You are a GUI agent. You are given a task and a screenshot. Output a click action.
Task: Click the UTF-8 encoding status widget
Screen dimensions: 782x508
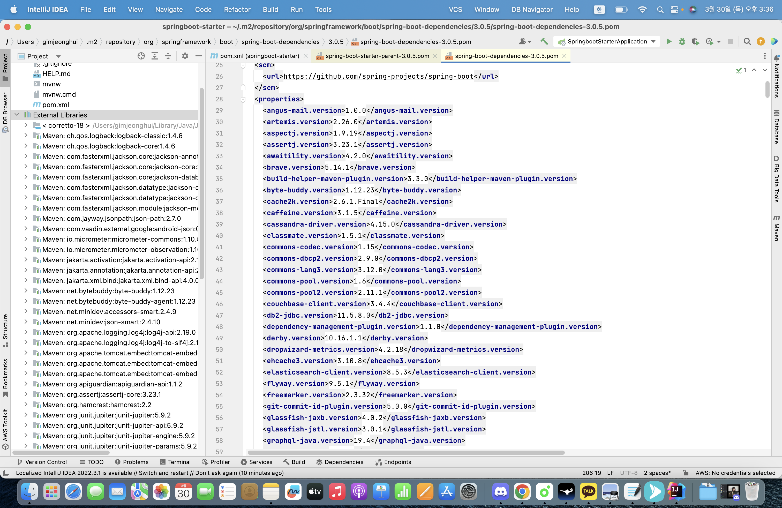point(629,473)
